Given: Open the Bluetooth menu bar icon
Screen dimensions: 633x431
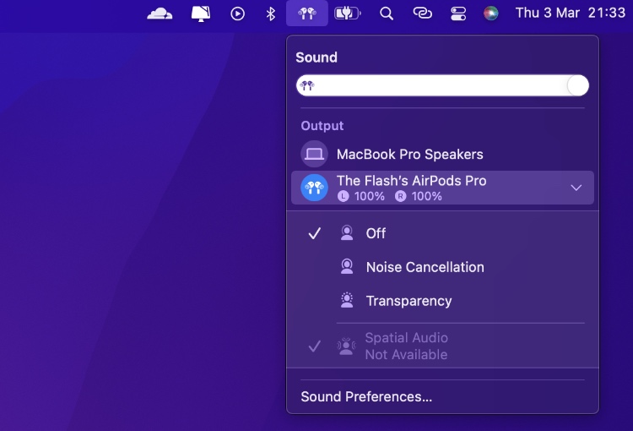Looking at the screenshot, I should point(270,14).
